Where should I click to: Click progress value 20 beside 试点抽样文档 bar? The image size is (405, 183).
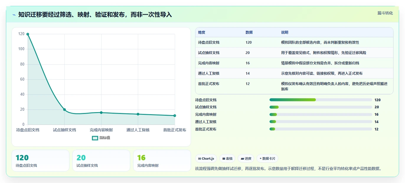pos(377,107)
